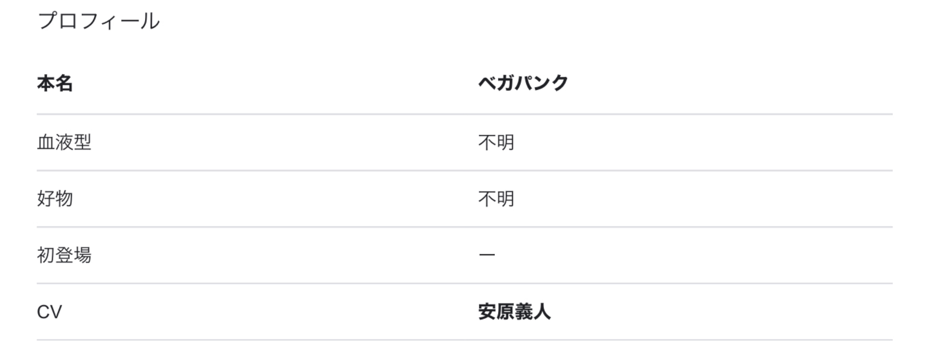
Task: Click the divider line under the 好物 row
Action: pos(465,227)
